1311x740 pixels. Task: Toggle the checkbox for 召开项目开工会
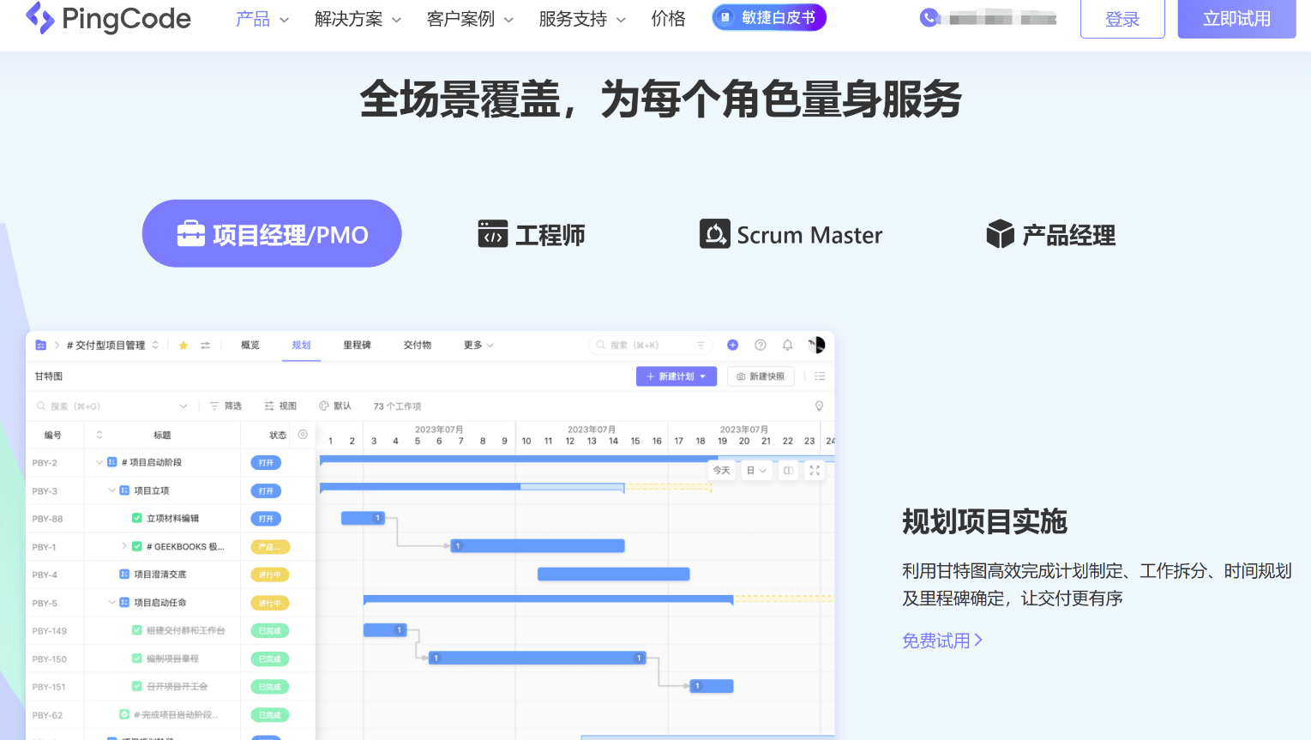coord(137,686)
